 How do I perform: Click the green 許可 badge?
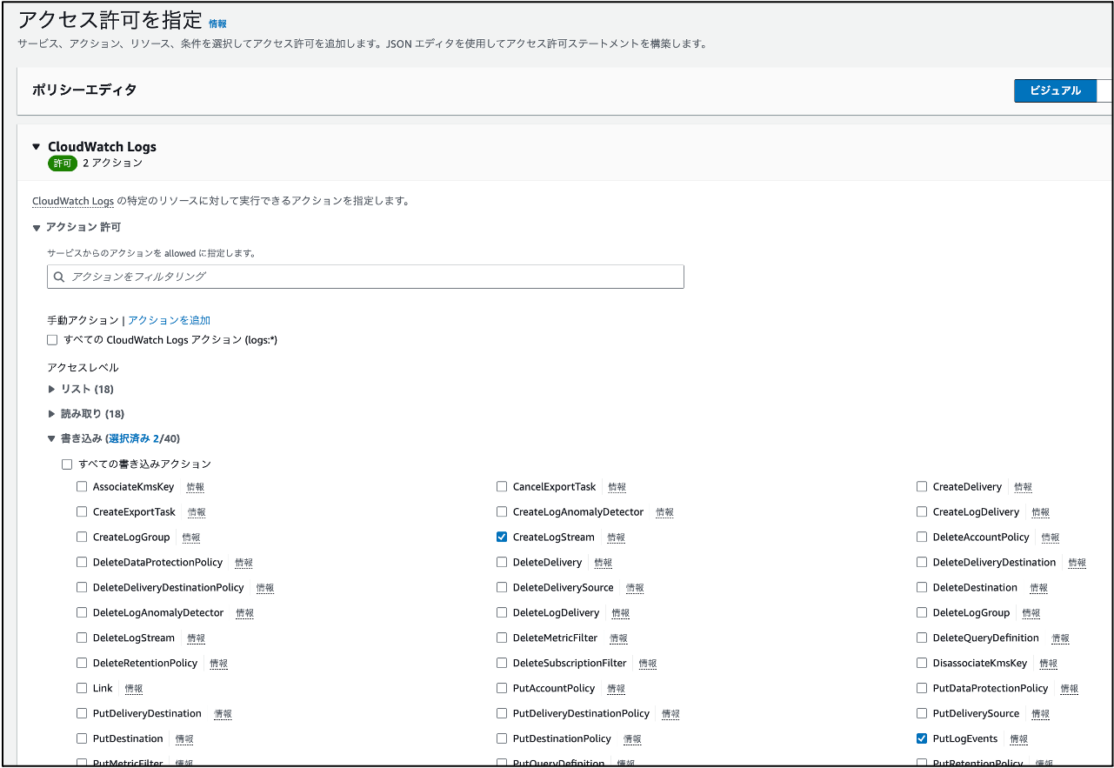point(61,163)
